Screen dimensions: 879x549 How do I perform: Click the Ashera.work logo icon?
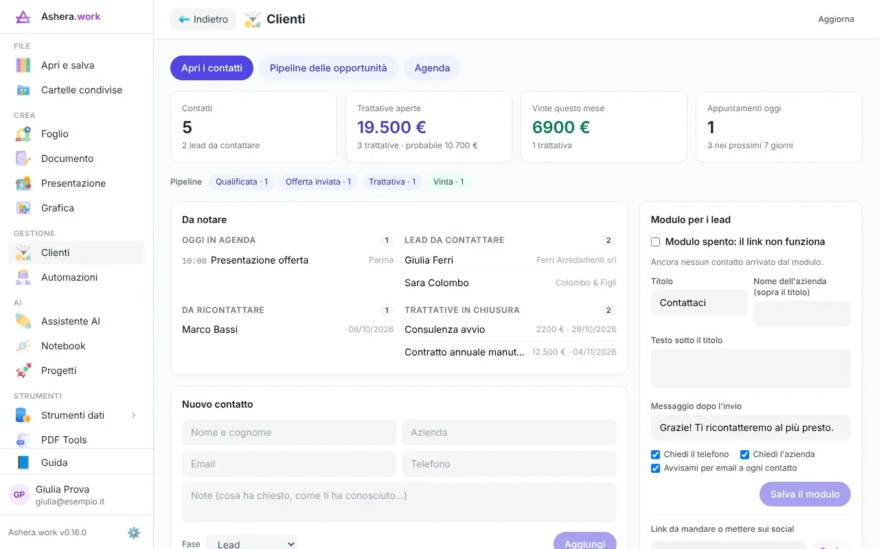(23, 16)
